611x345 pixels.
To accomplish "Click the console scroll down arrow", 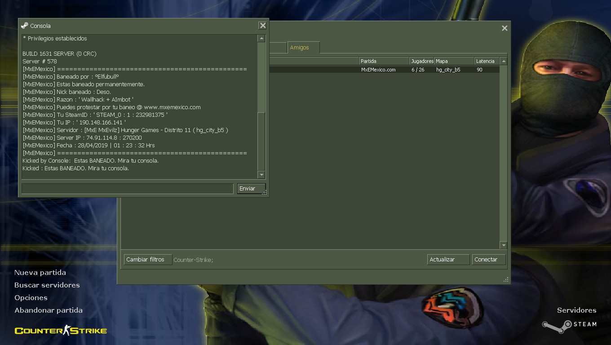I will [x=261, y=174].
